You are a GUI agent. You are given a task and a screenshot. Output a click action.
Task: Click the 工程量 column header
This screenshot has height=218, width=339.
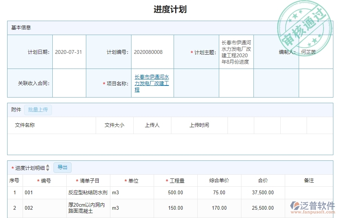coord(175,180)
